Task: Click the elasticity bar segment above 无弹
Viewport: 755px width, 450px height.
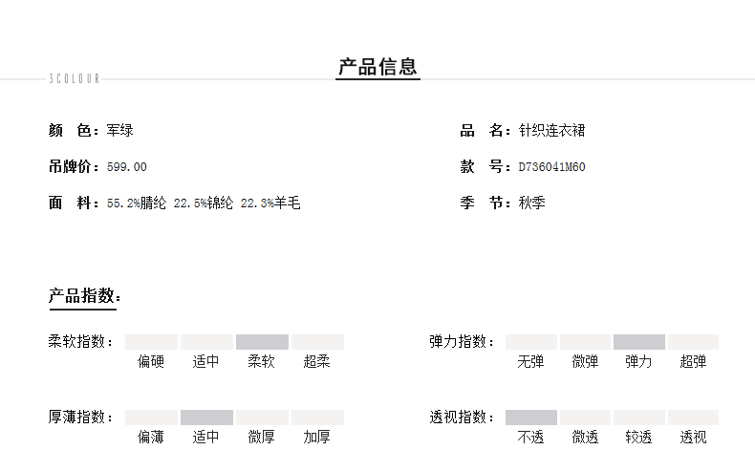Action: tap(531, 342)
